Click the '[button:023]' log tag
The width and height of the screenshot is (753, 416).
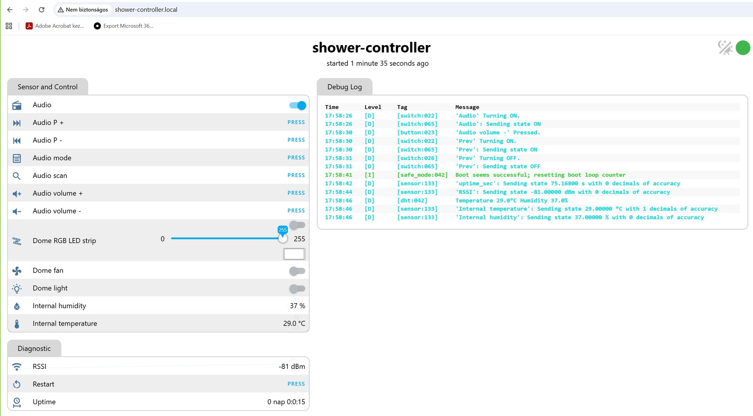(417, 132)
